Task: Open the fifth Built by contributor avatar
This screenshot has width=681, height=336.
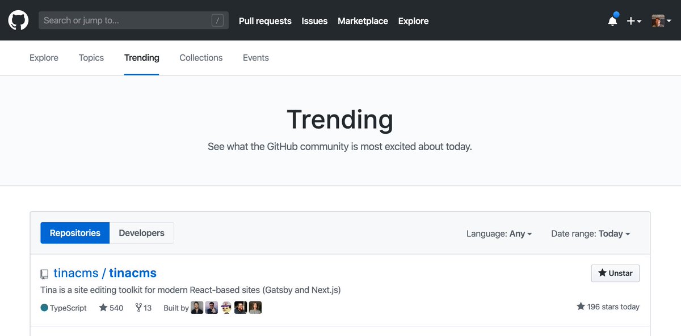Action: (255, 308)
